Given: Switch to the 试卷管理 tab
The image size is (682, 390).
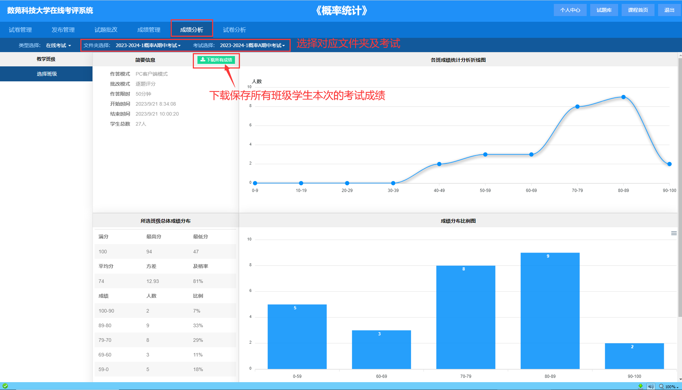Looking at the screenshot, I should (20, 30).
